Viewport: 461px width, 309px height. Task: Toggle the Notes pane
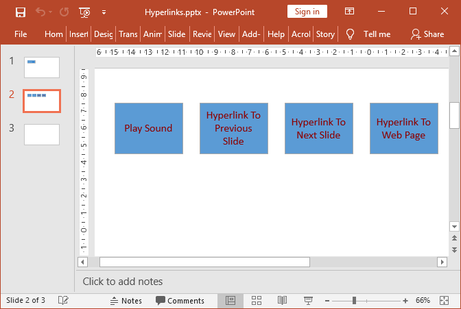[126, 300]
